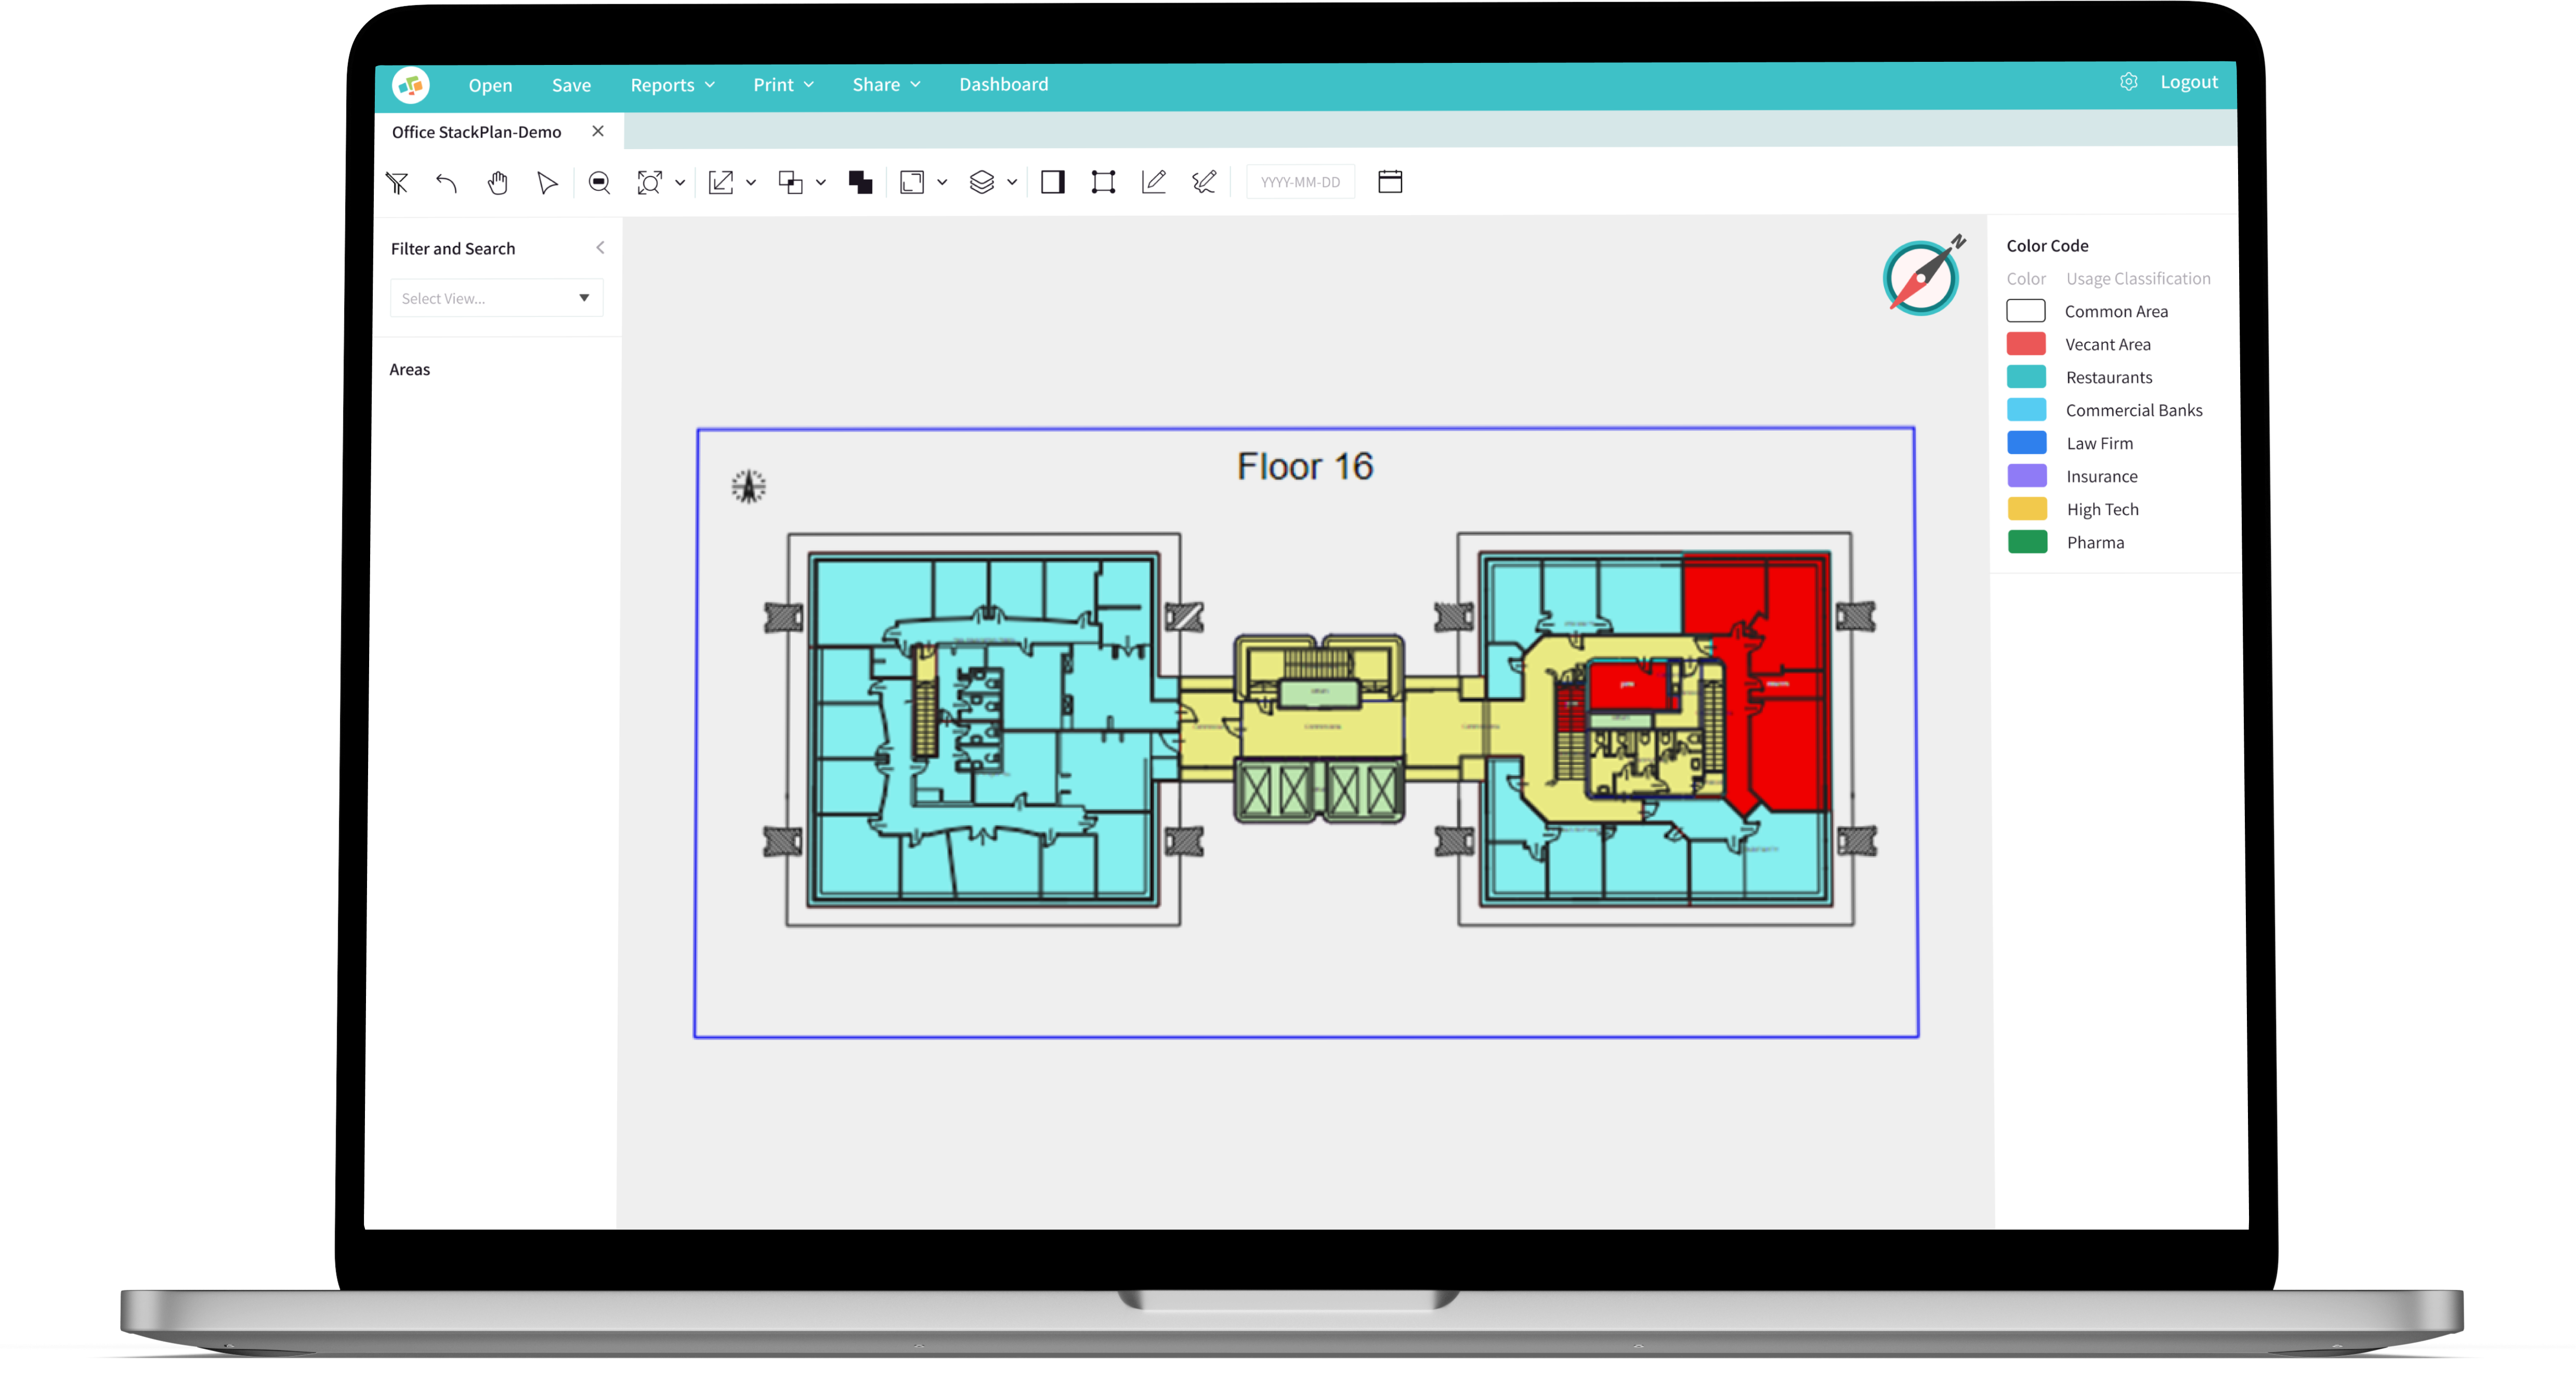Expand the zoom-to-fit dropdown chevron
Image resolution: width=2576 pixels, height=1378 pixels.
point(681,183)
